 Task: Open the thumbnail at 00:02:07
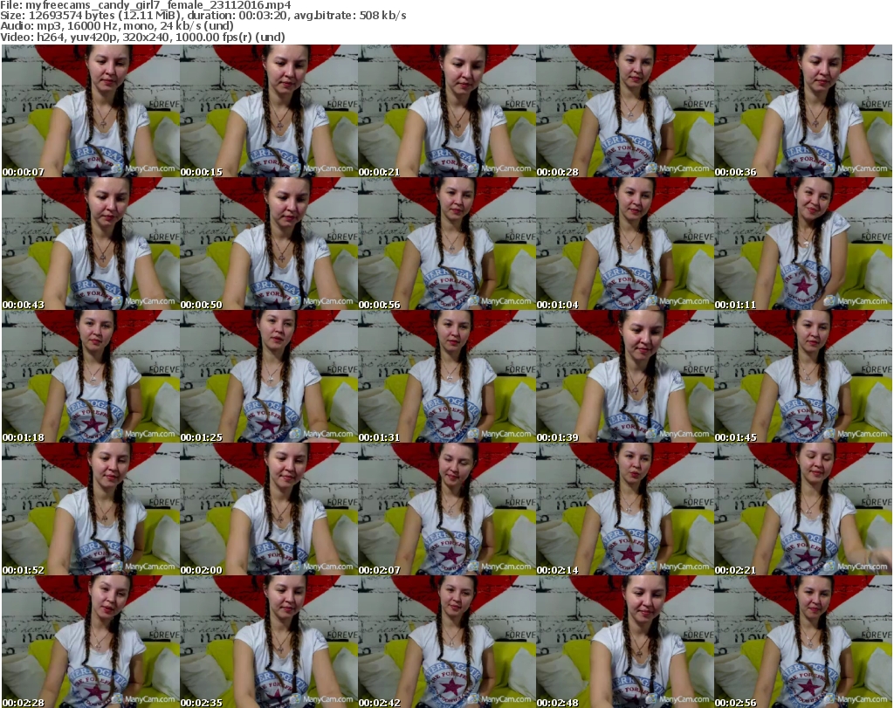(447, 509)
